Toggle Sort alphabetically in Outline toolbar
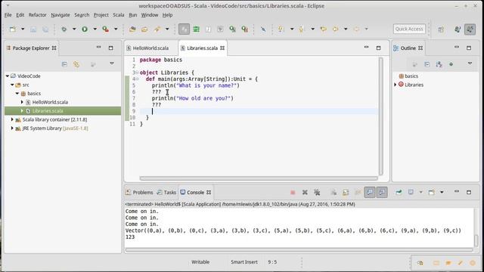 [439, 64]
